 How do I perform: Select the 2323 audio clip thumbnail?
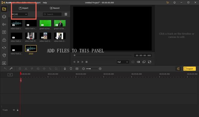tap(31, 48)
